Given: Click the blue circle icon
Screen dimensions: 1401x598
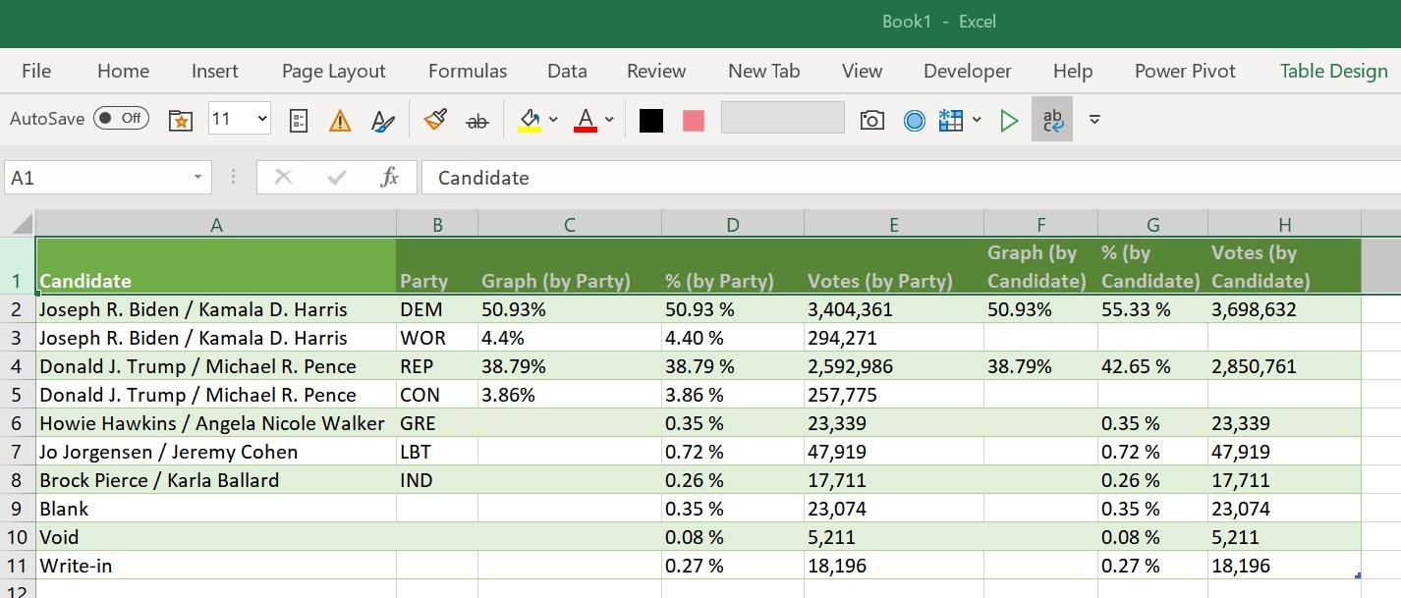Looking at the screenshot, I should click(x=914, y=120).
